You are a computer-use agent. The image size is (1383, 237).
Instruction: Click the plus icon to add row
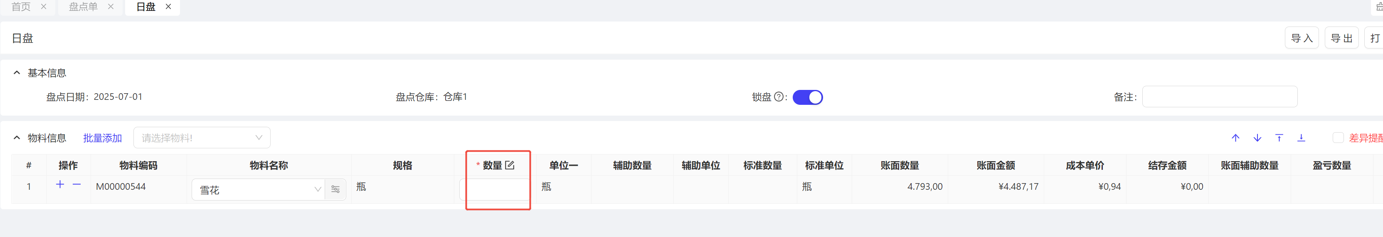(x=60, y=184)
